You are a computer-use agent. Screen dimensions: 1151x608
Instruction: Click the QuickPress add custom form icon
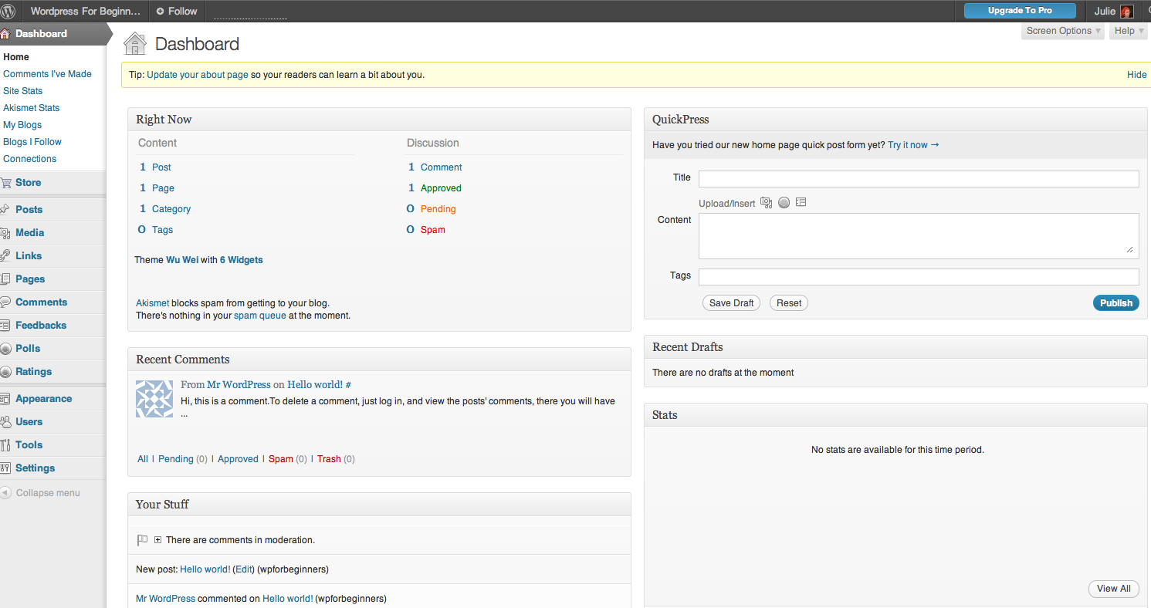click(x=801, y=203)
